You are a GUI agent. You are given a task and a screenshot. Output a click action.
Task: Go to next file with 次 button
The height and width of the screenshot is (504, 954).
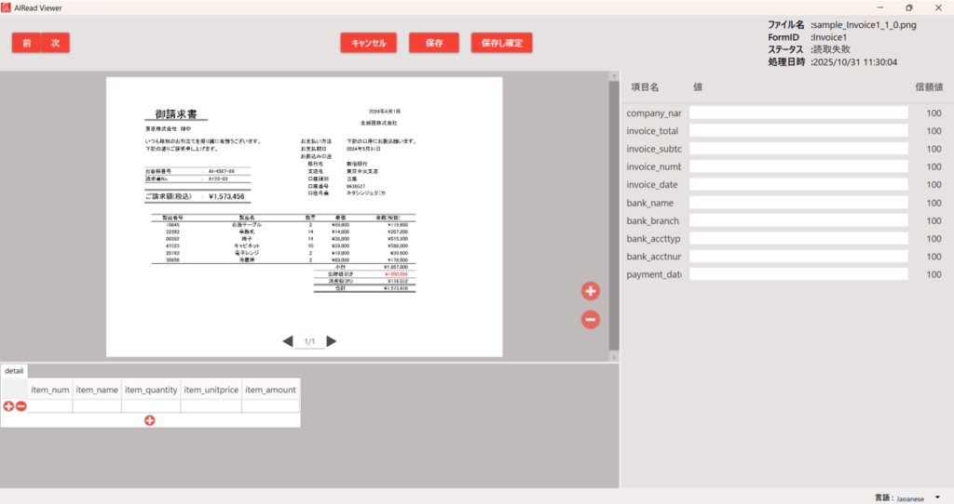55,43
